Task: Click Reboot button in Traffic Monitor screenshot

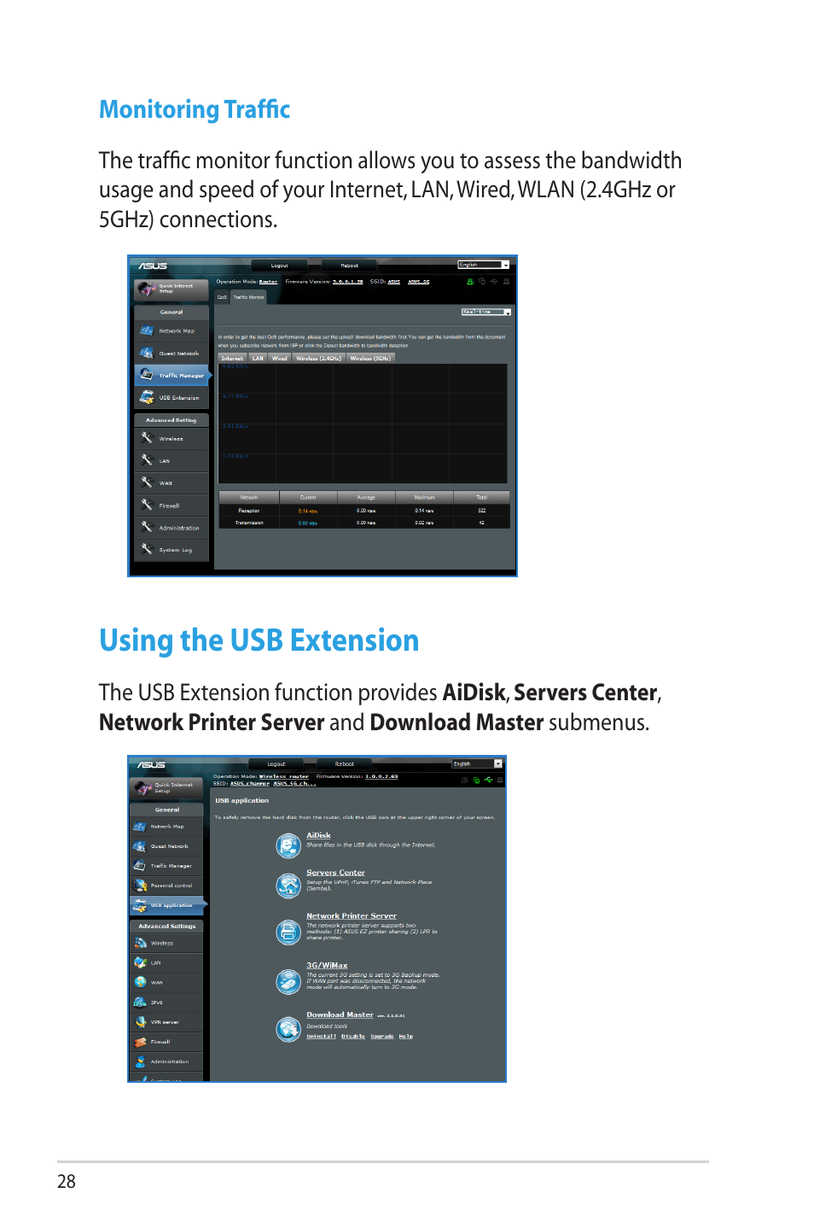Action: [350, 266]
